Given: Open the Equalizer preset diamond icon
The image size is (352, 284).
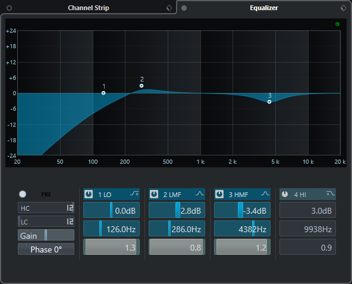Looking at the screenshot, I should [343, 8].
